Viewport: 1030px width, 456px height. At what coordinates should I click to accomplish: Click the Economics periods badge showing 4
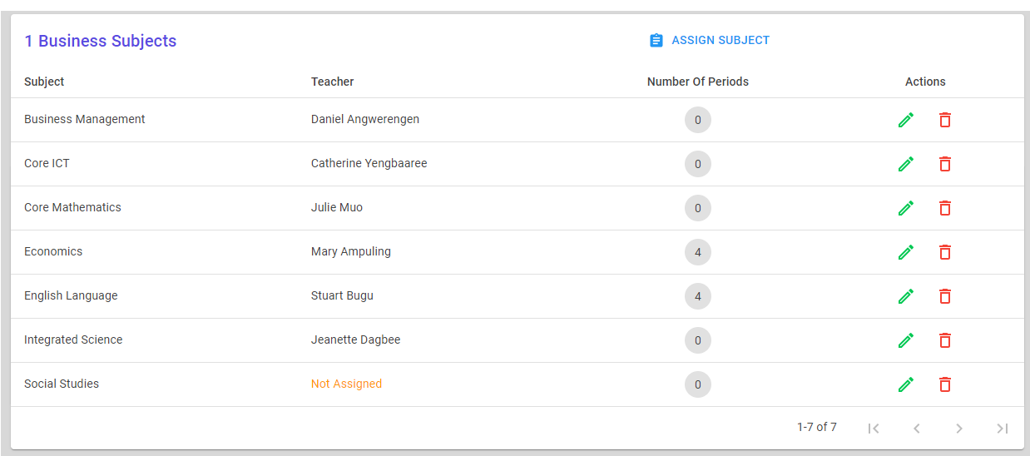[698, 252]
